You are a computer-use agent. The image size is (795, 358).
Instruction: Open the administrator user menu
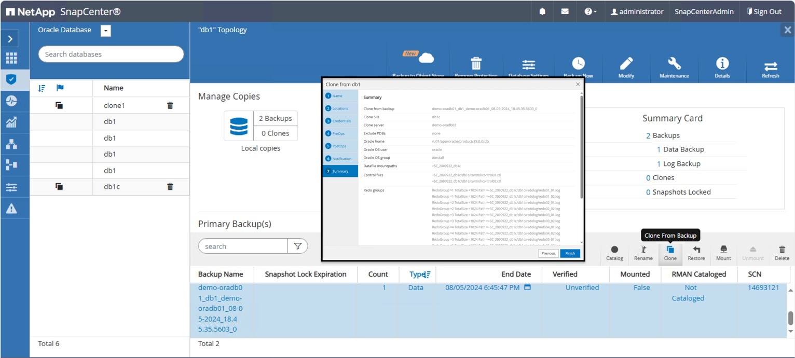637,11
